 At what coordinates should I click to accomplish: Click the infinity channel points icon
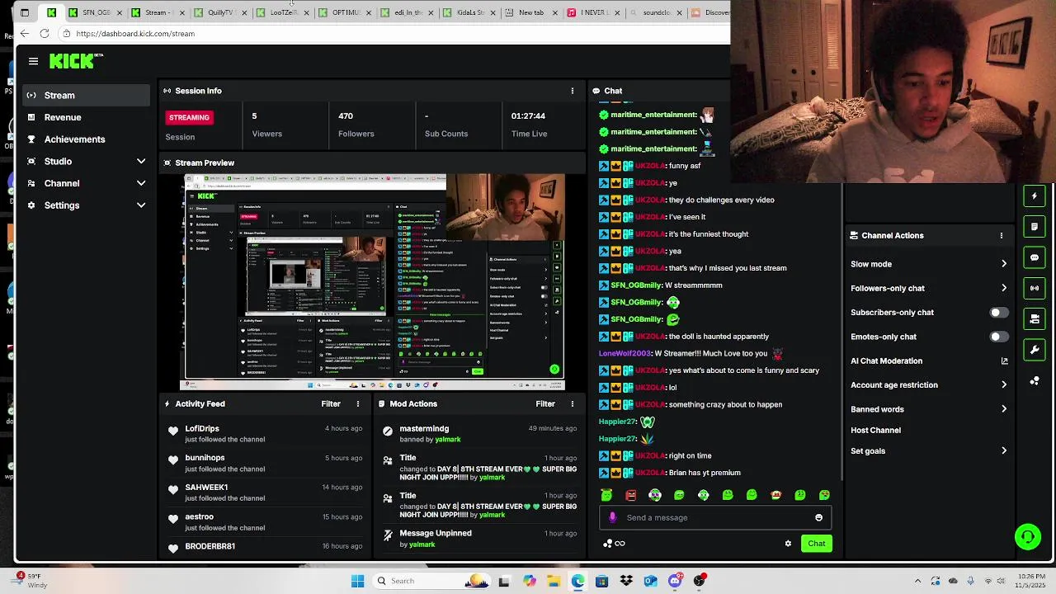620,544
